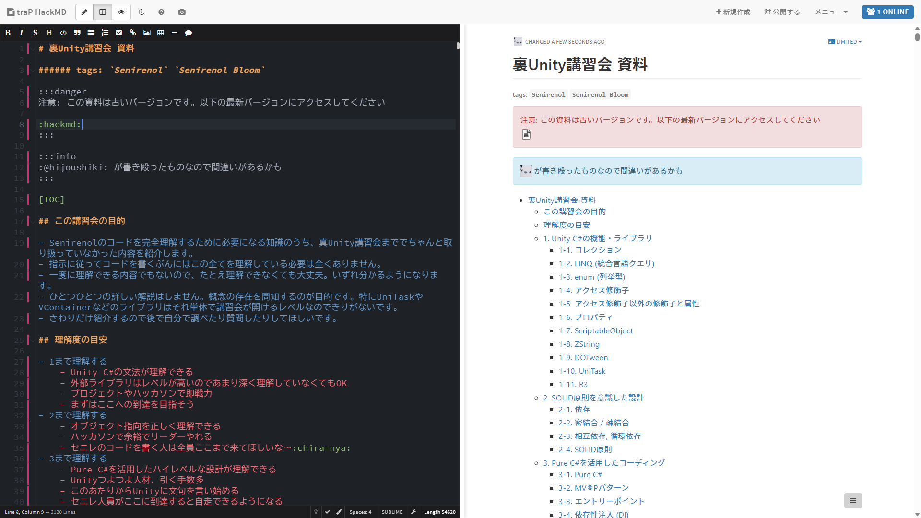Viewport: 921px width, 518px height.
Task: Click the camera upload image icon
Action: (x=182, y=12)
